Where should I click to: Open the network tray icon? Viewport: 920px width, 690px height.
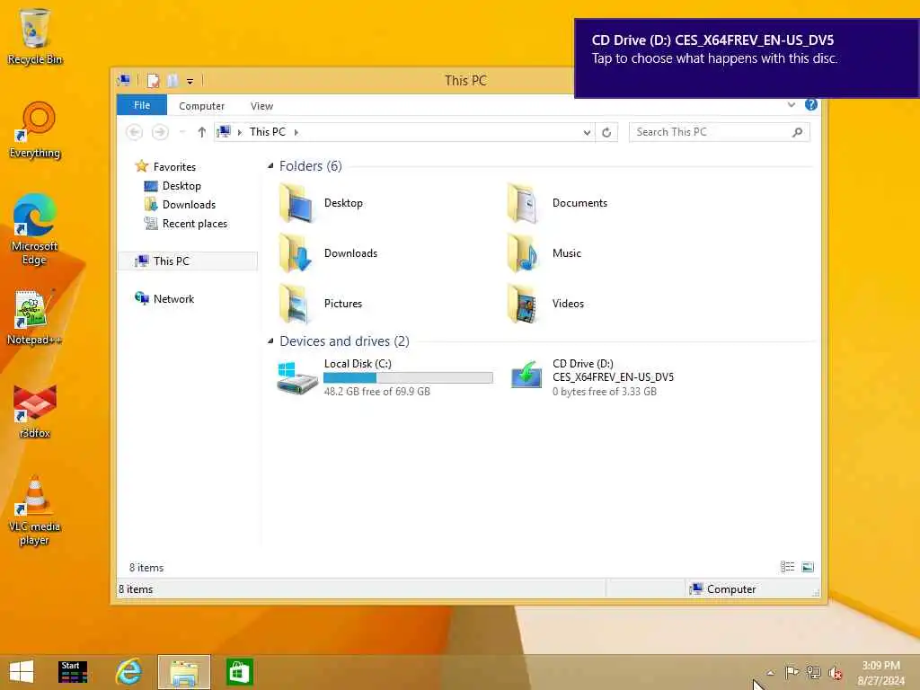[813, 672]
